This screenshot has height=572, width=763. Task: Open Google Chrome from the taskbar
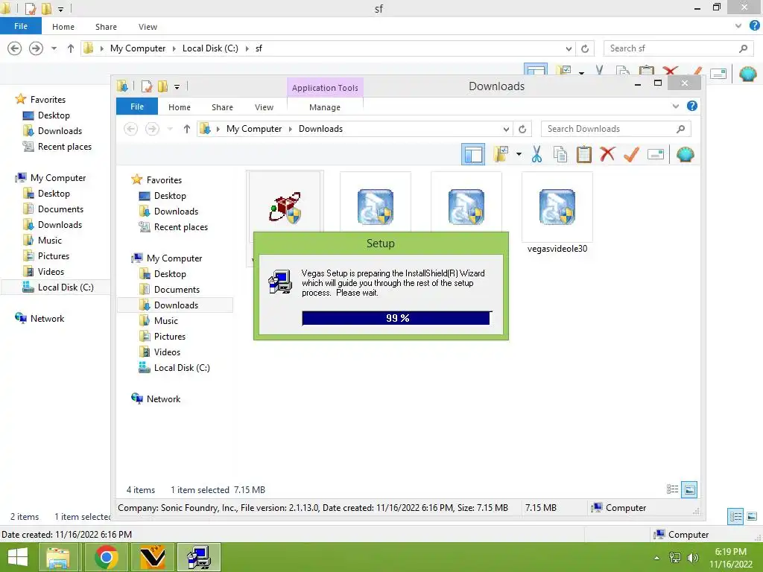coord(107,557)
